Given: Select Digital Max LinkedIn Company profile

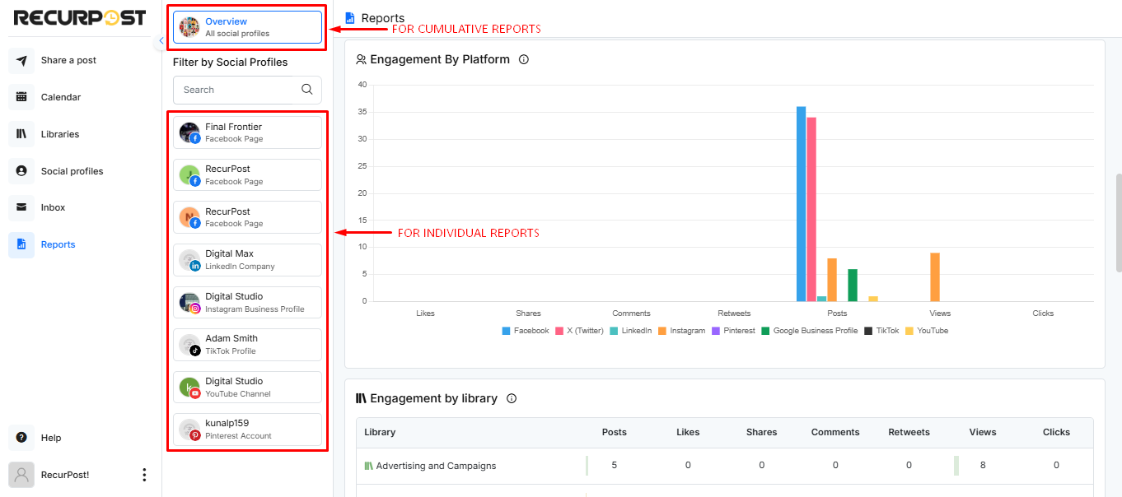Looking at the screenshot, I should click(x=247, y=260).
